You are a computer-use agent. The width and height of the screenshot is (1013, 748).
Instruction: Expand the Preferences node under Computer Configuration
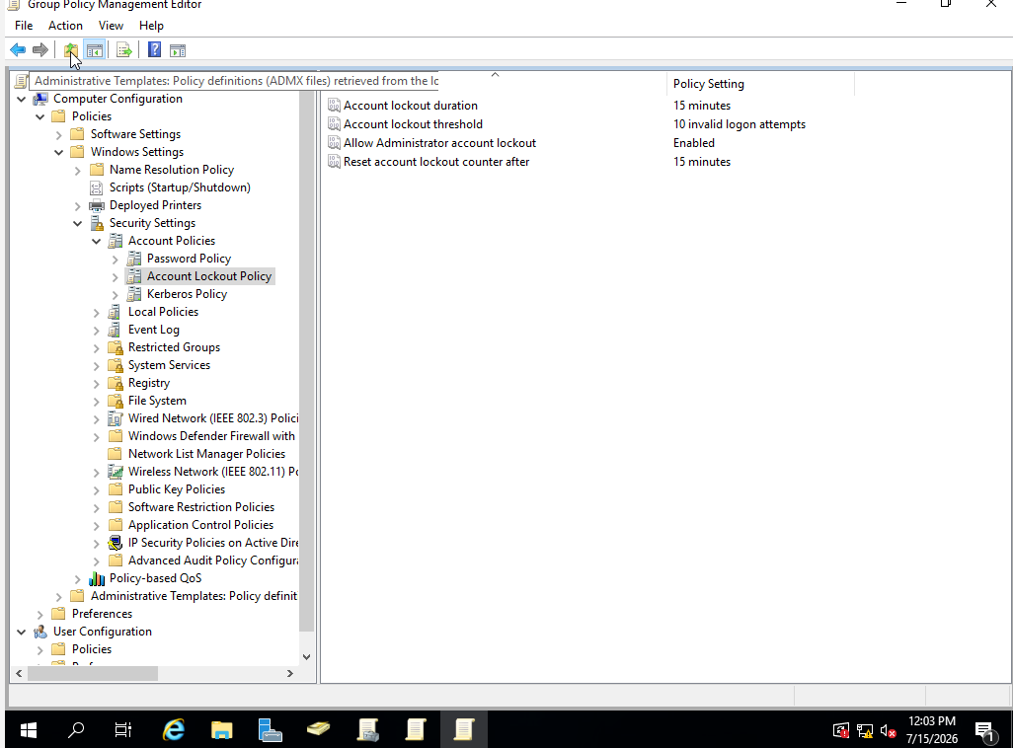point(40,615)
